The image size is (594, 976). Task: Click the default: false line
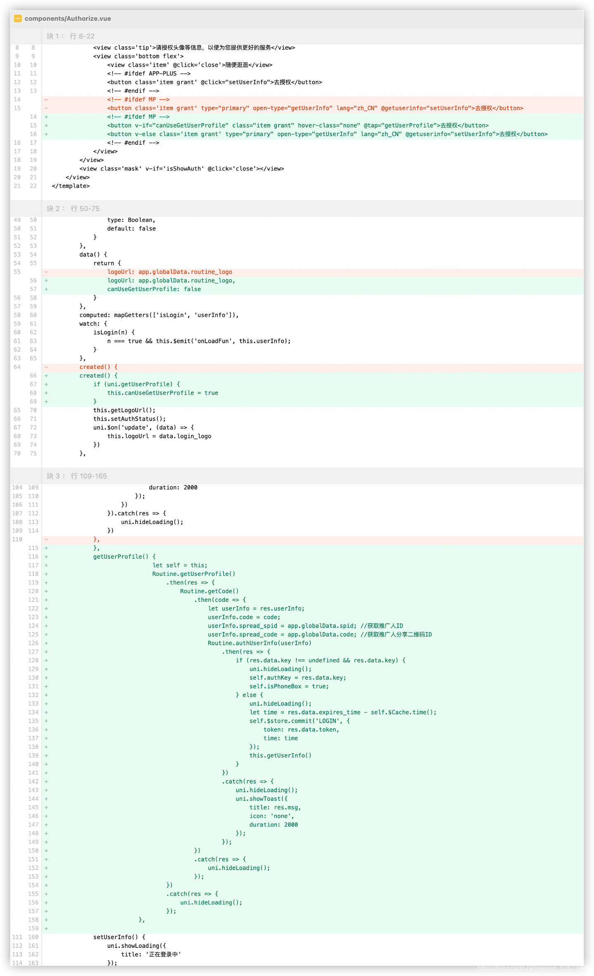pos(131,229)
